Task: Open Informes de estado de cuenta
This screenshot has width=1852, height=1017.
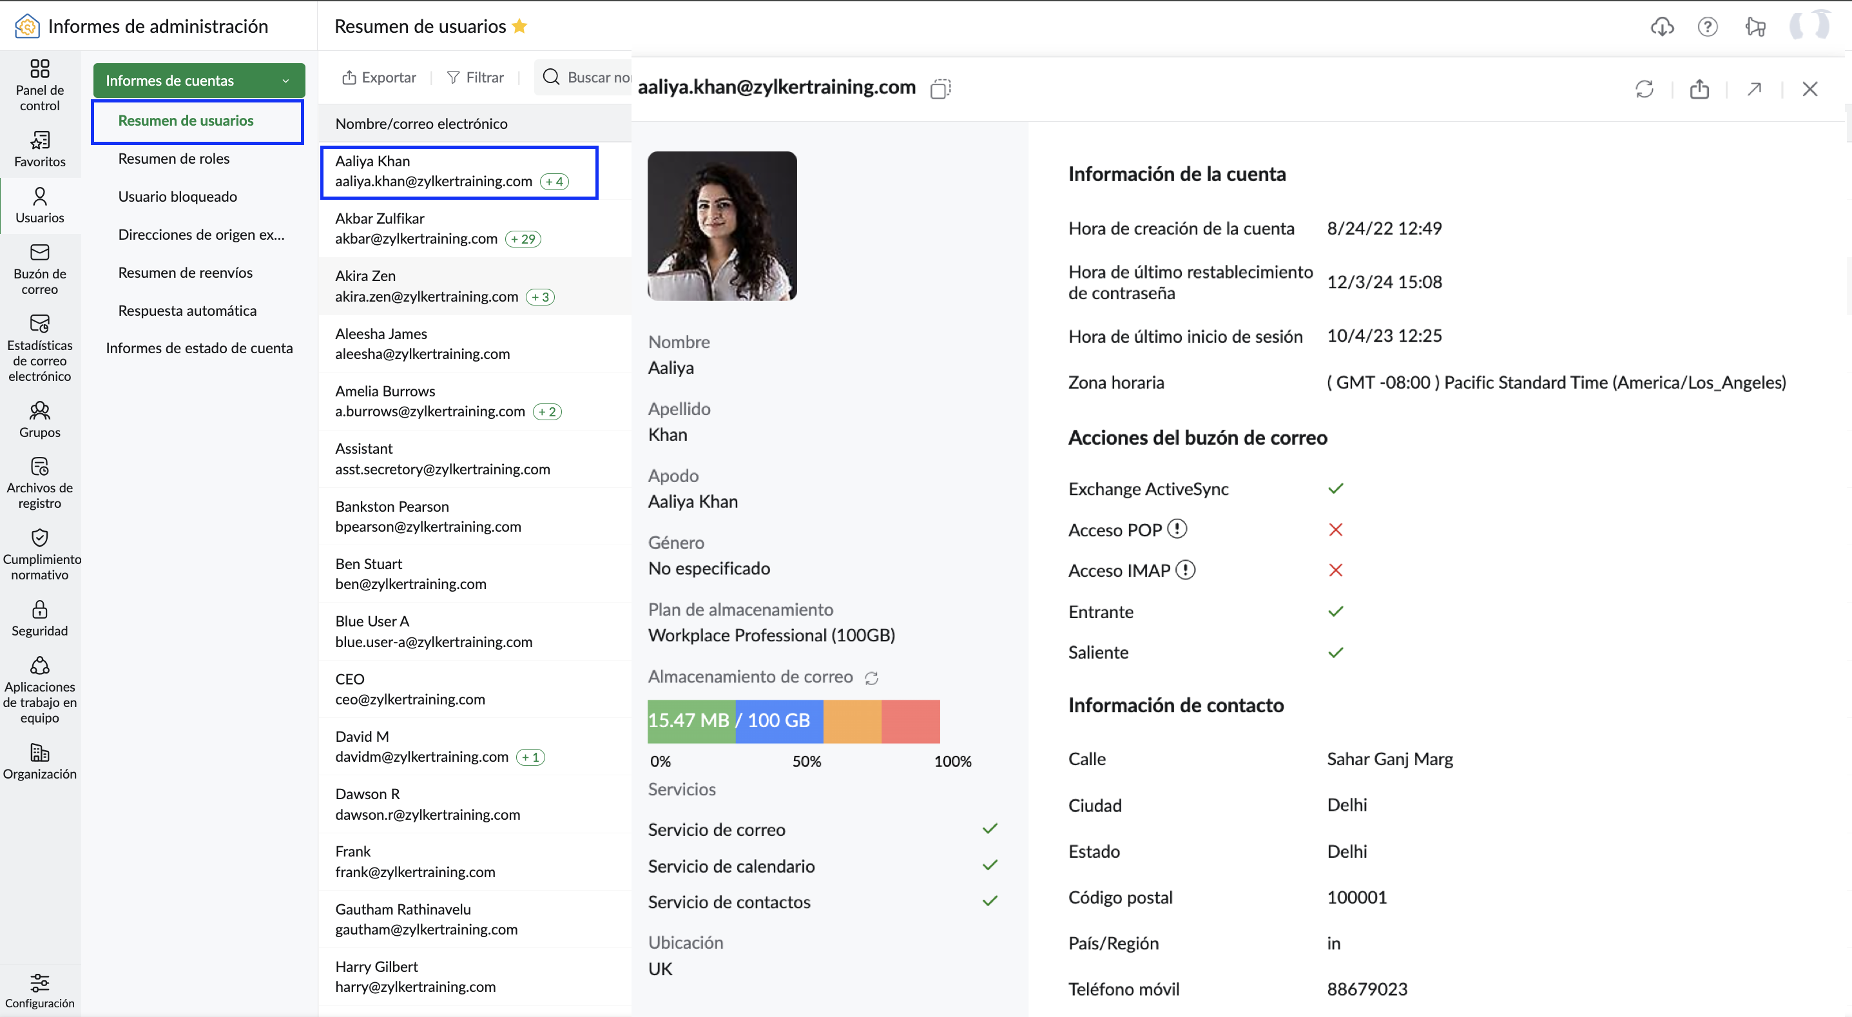Action: tap(199, 348)
